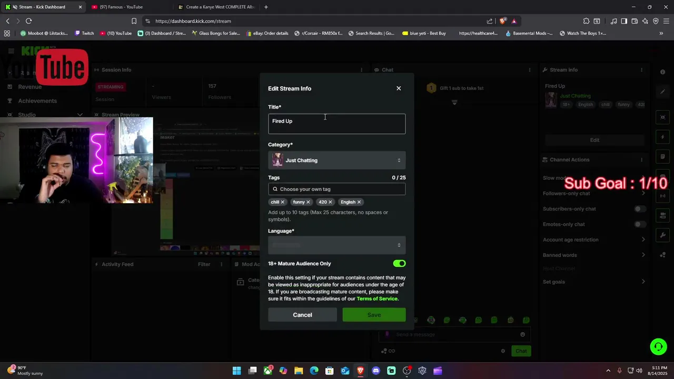This screenshot has width=674, height=379.
Task: Open Brave Shields lion icon
Action: coord(503,21)
